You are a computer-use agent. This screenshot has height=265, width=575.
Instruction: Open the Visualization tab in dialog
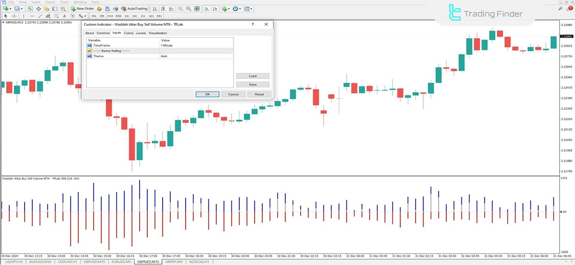158,33
